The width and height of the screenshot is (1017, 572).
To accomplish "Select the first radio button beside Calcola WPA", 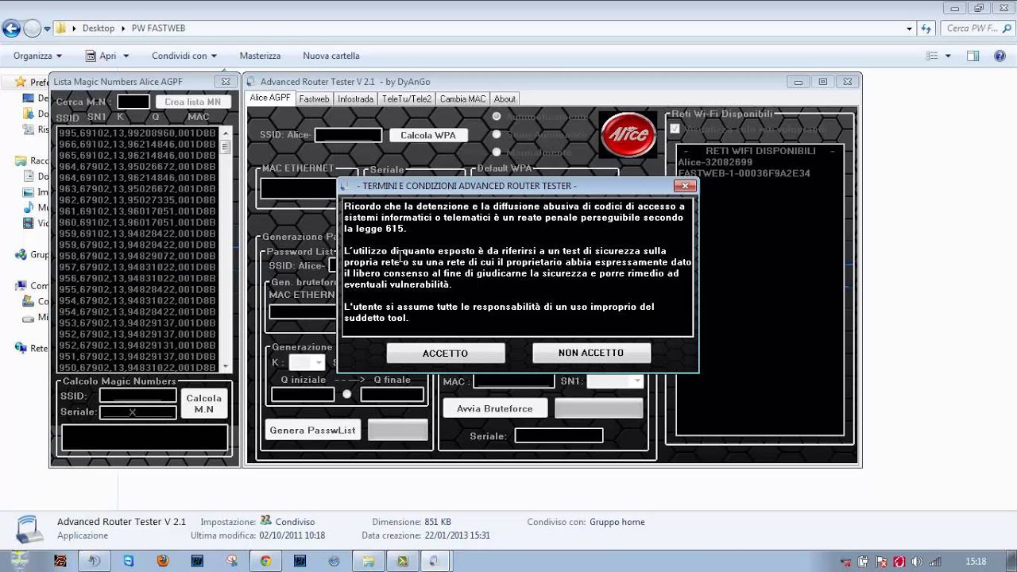I will [497, 116].
